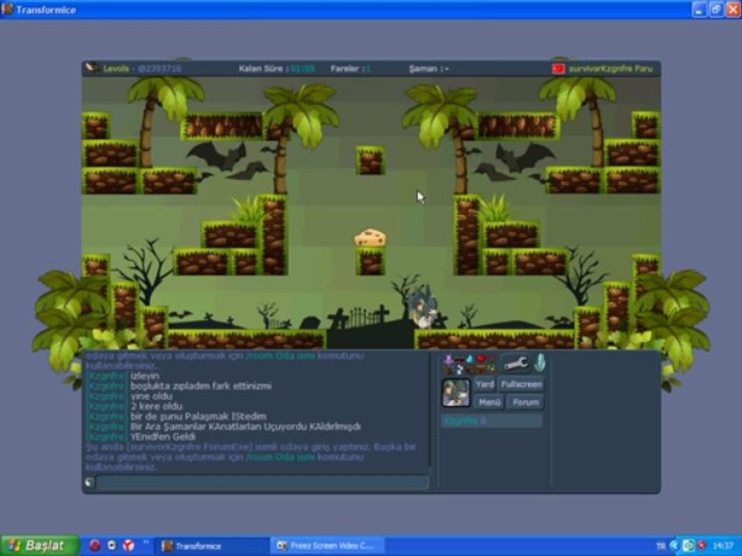Click the Yard button
Screen dimensions: 742x556
(485, 385)
